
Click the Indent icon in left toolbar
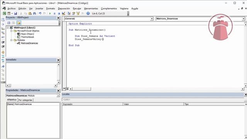3,42
